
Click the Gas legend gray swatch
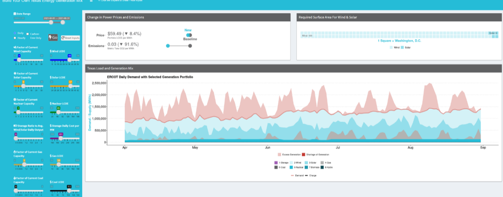pyautogui.click(x=321, y=162)
